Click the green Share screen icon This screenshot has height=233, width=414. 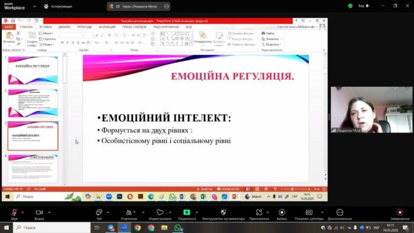187,212
